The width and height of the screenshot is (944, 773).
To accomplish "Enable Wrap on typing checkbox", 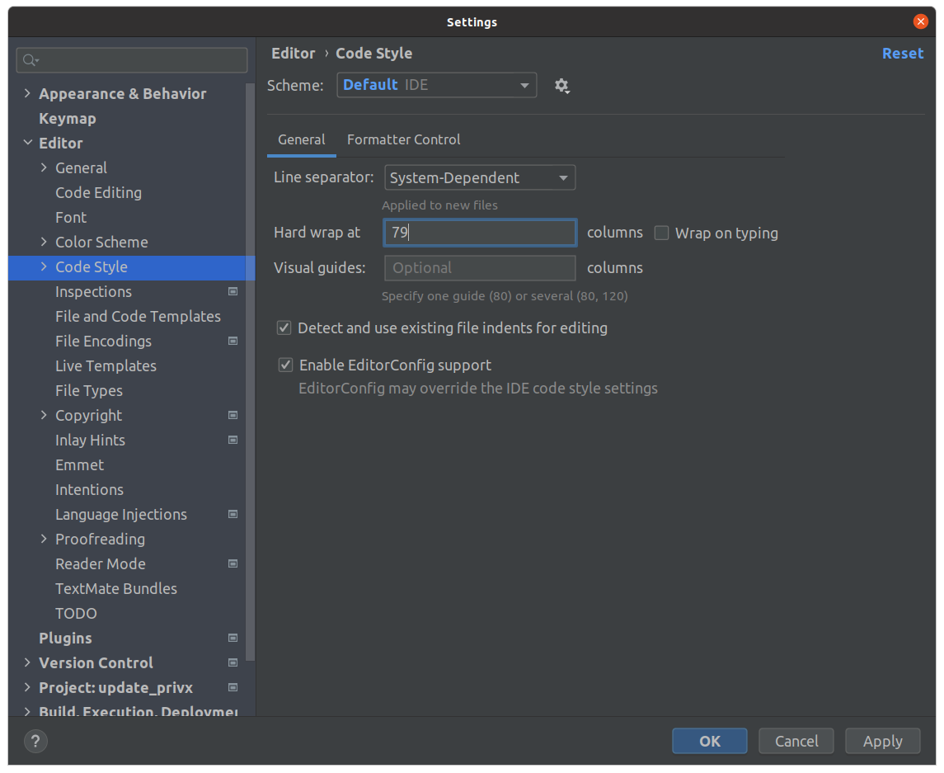I will (662, 233).
